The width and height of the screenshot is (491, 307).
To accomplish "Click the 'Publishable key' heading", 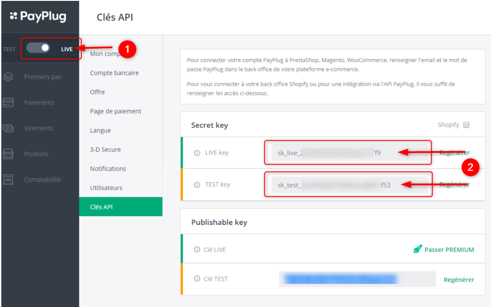I will tap(219, 222).
